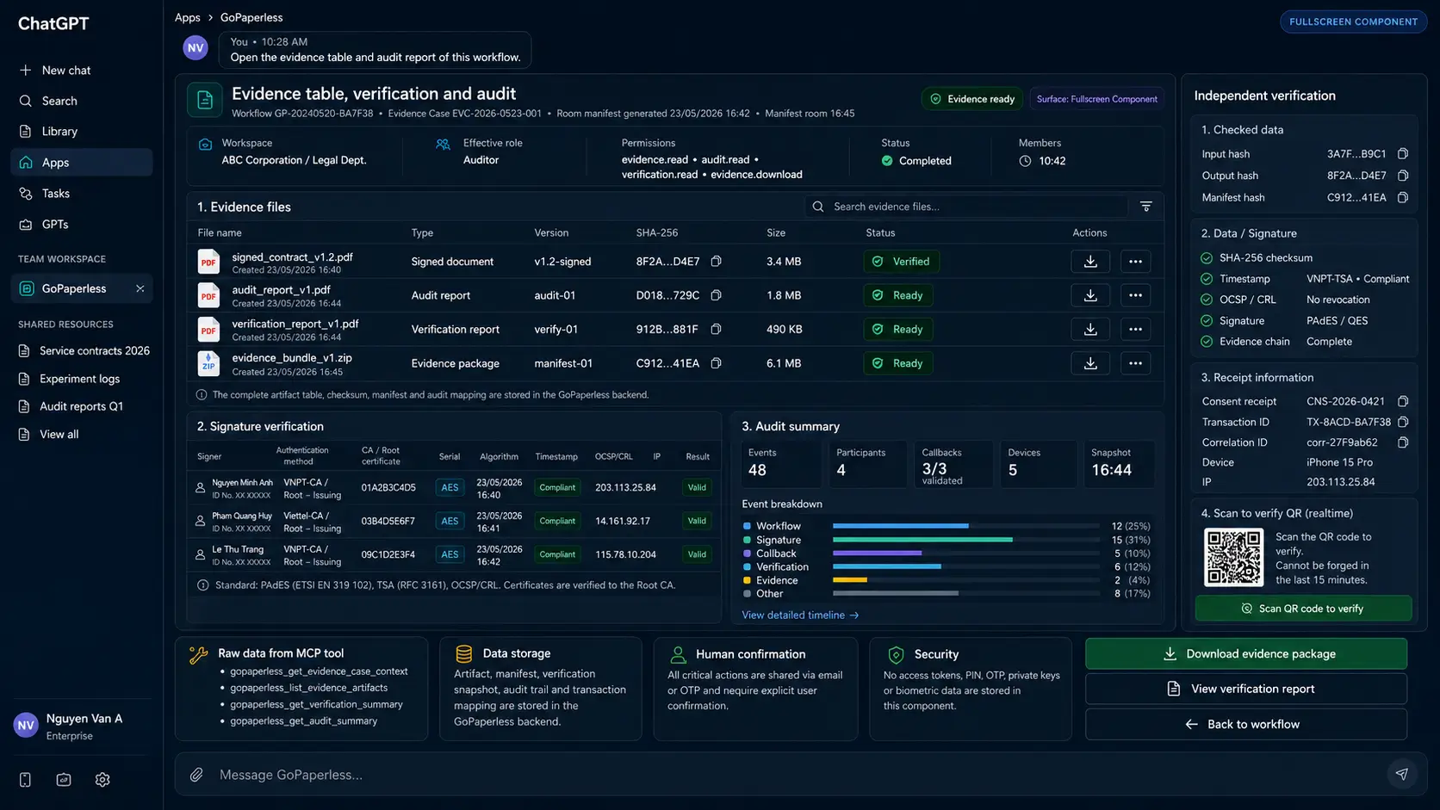Image resolution: width=1440 pixels, height=810 pixels.
Task: Click Verified status of signed_contract_v1.2.pdf
Action: [x=901, y=262]
